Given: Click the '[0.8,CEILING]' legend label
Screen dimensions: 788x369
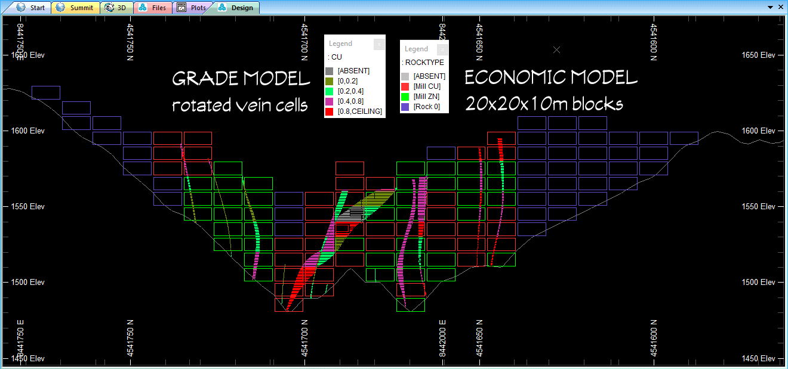Looking at the screenshot, I should (x=359, y=111).
